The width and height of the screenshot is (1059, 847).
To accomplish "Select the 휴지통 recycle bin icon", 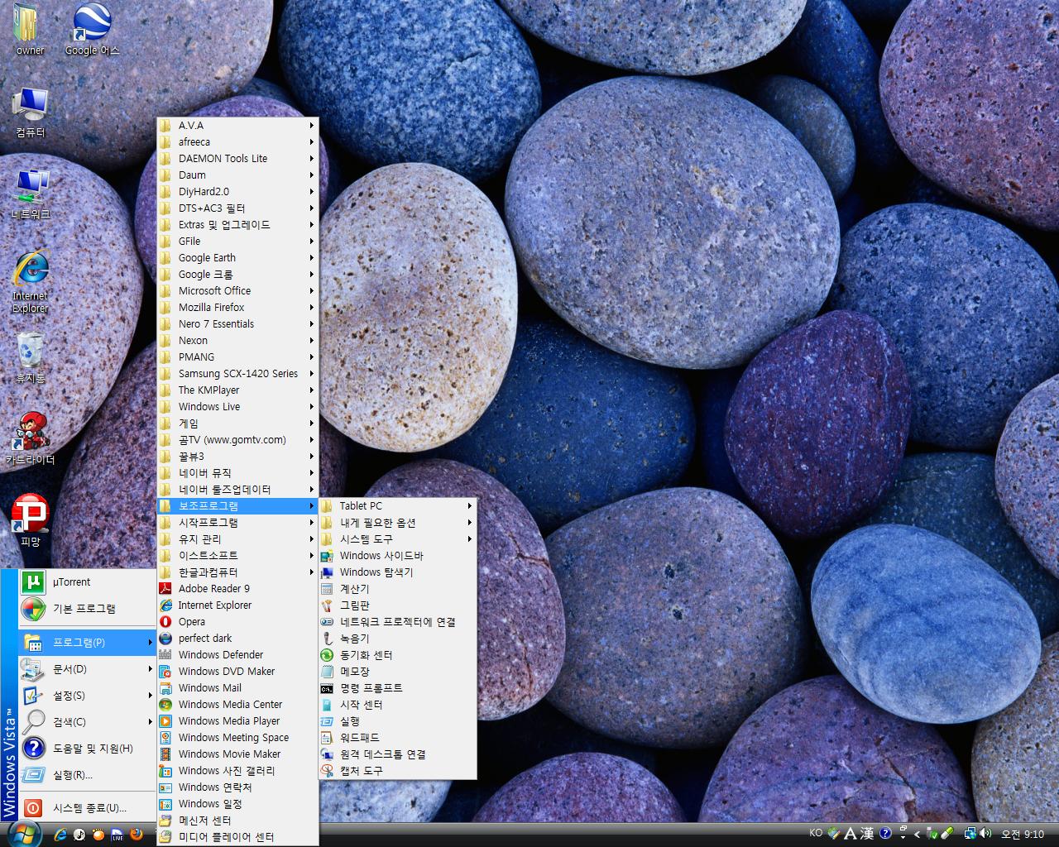I will tap(30, 358).
